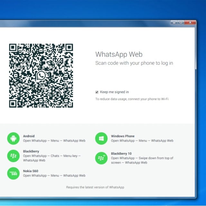Click the 'WhatsApp Web' heading

tap(119, 54)
